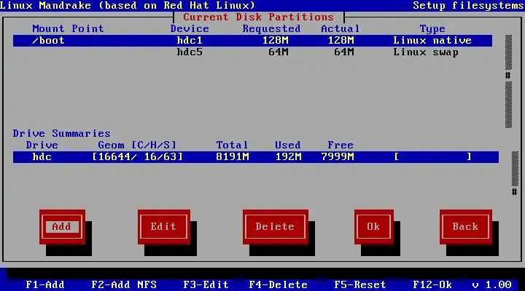Click the Linux native type cell

[432, 41]
